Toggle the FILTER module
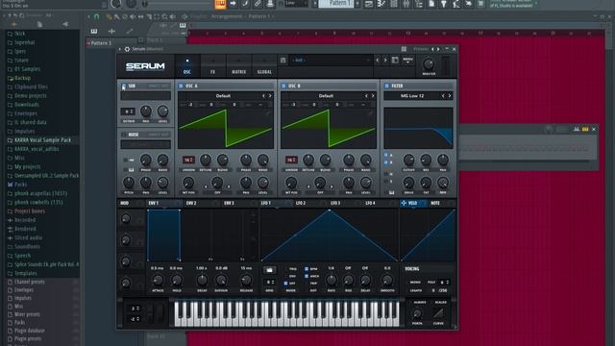This screenshot has width=615, height=346. [386, 86]
